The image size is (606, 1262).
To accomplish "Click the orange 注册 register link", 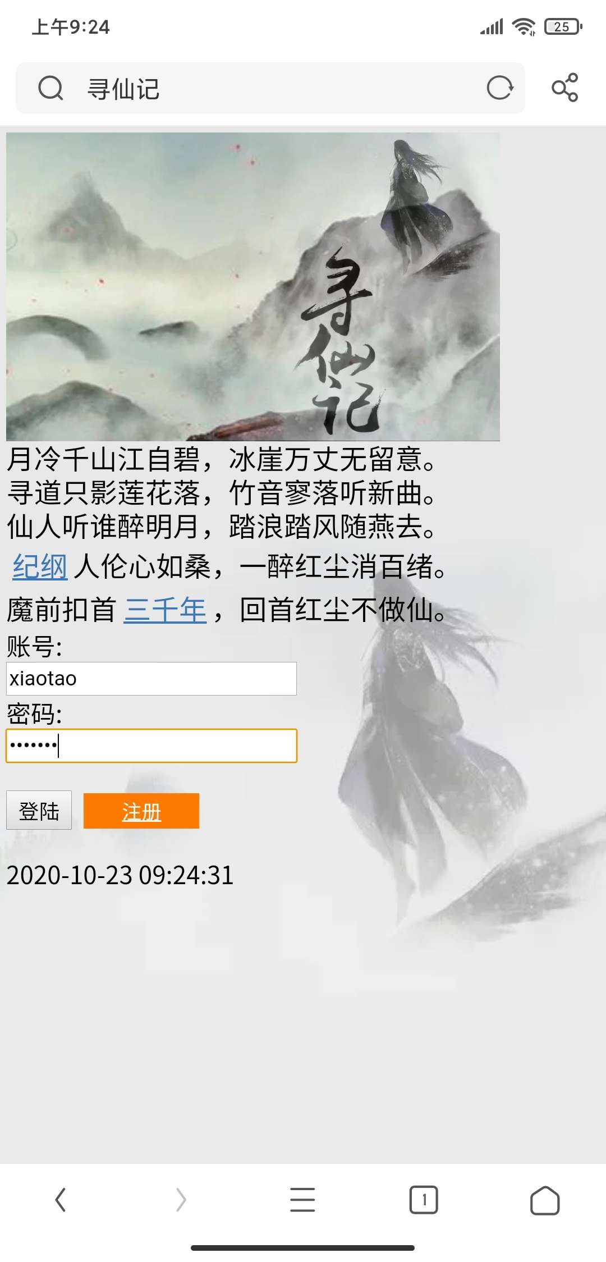I will click(141, 811).
